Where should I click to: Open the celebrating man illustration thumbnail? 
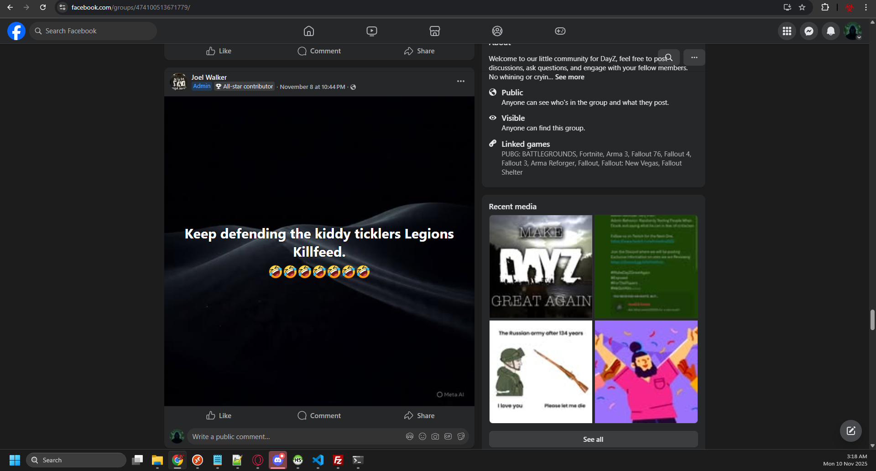(x=646, y=372)
